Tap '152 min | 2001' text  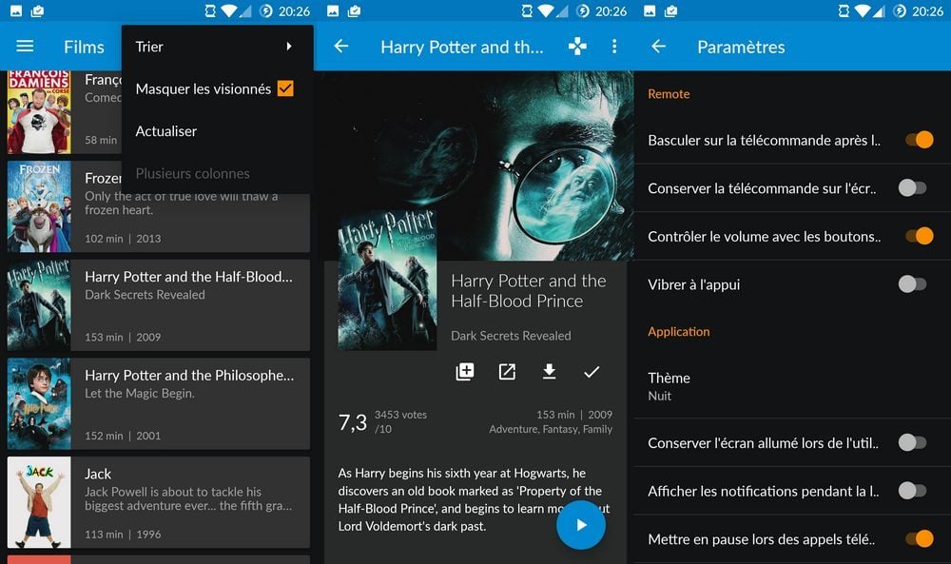pyautogui.click(x=123, y=436)
